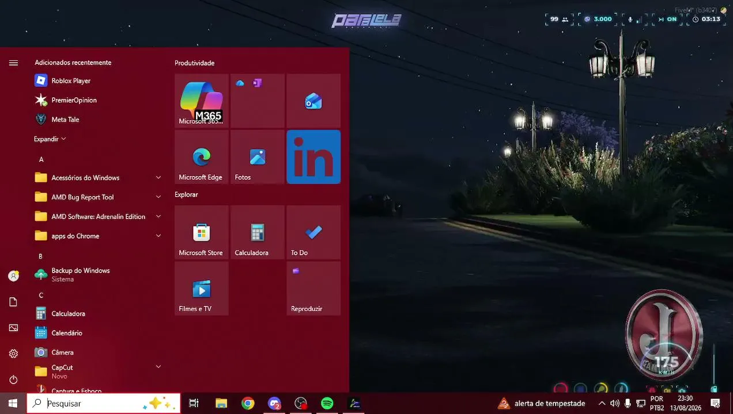Launch the Microsoft Edge tile
733x414 pixels.
point(201,157)
